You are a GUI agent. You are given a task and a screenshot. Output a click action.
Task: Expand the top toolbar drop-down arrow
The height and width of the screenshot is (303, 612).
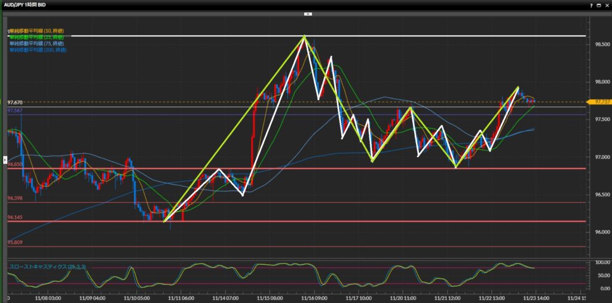(307, 13)
